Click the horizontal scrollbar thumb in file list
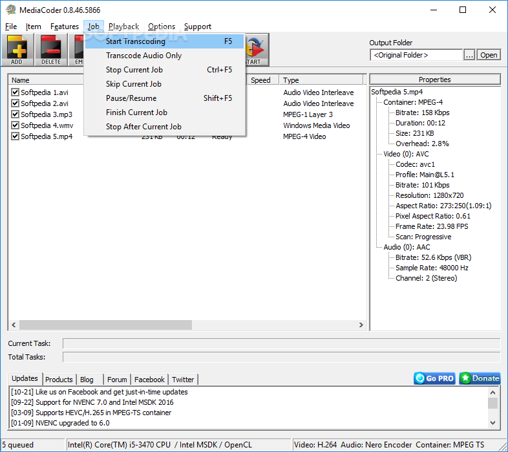The width and height of the screenshot is (508, 452). coord(105,325)
